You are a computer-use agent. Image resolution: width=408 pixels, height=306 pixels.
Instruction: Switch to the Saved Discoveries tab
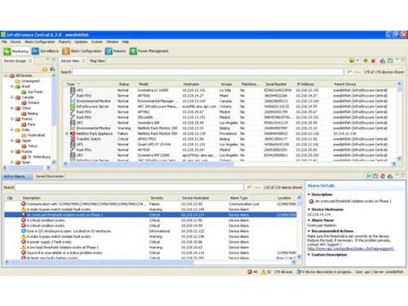point(50,177)
